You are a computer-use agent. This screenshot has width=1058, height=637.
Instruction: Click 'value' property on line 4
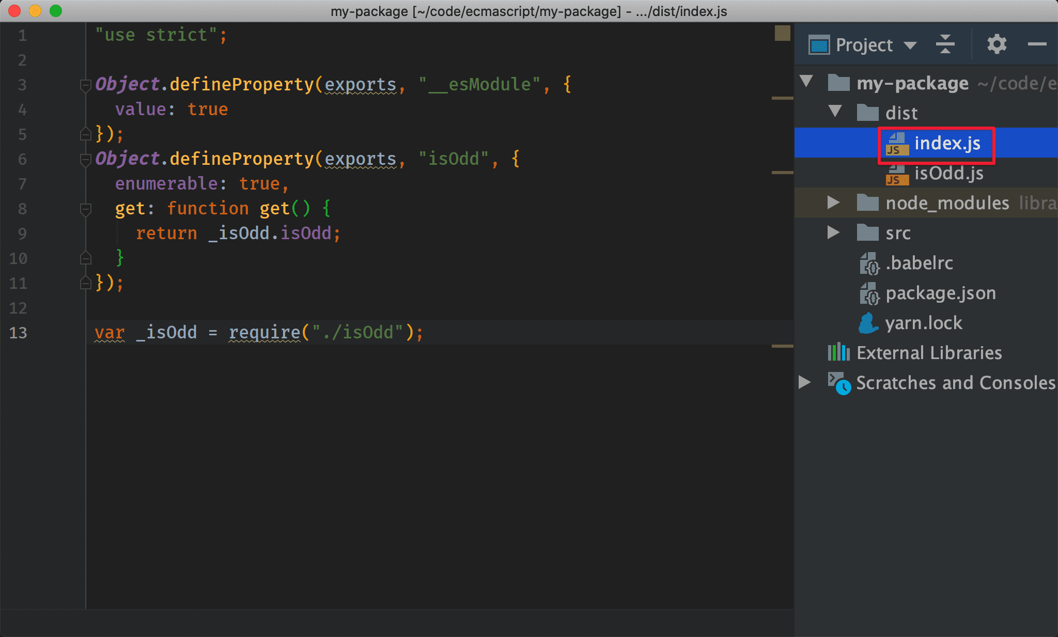click(141, 109)
